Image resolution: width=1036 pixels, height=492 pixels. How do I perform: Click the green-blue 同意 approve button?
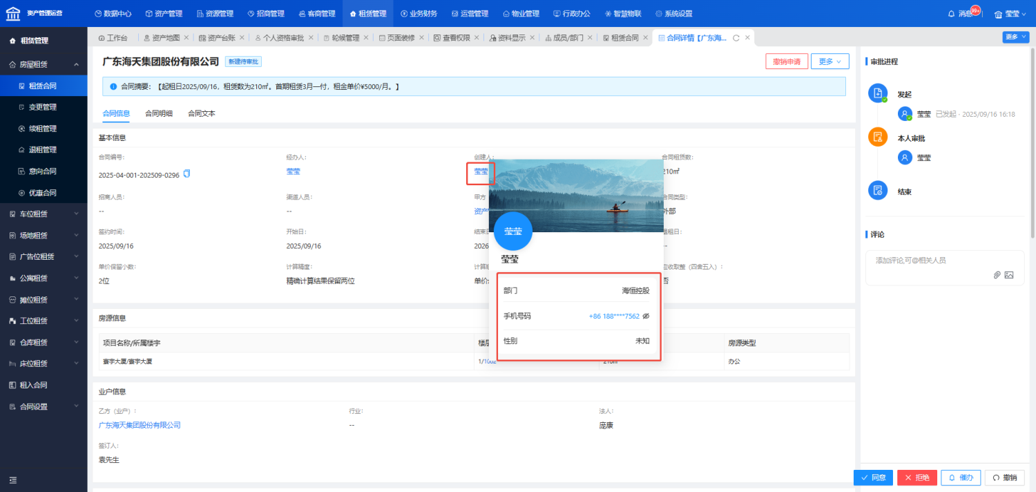click(873, 477)
